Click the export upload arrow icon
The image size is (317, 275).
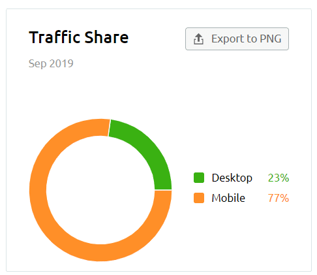pyautogui.click(x=198, y=39)
